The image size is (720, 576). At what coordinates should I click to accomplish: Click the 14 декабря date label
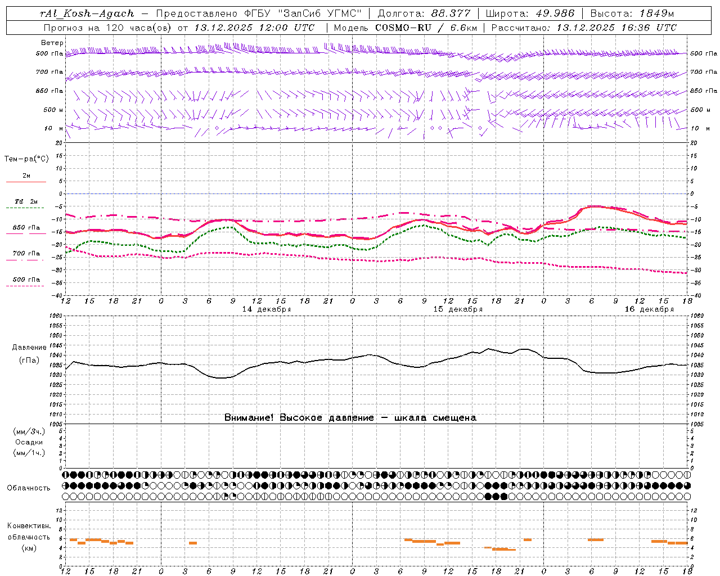click(x=267, y=309)
